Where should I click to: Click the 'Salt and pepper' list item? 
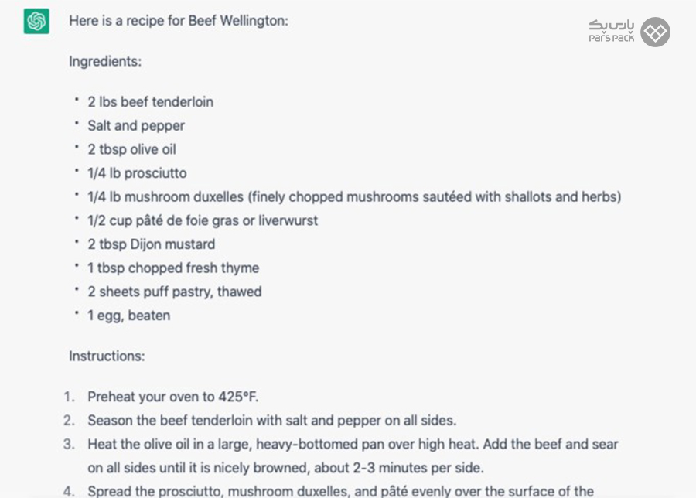[136, 126]
